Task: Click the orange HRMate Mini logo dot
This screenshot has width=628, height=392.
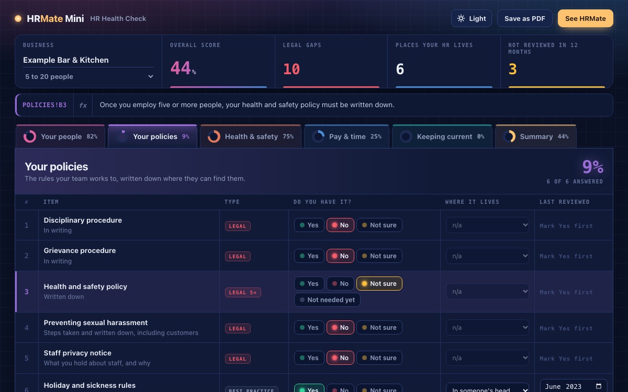Action: tap(18, 19)
